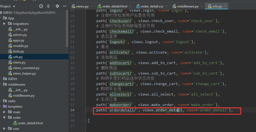Image resolution: width=256 pixels, height=132 pixels.
Task: Click name='check_user' on line 17
Action: [x=197, y=21]
